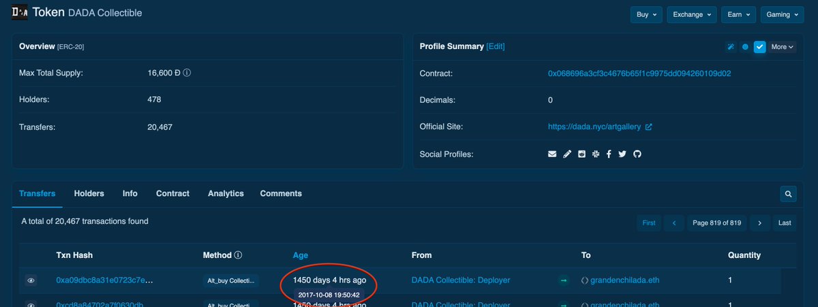The image size is (818, 307).
Task: Open the More dropdown in Profile Summary
Action: tap(783, 47)
